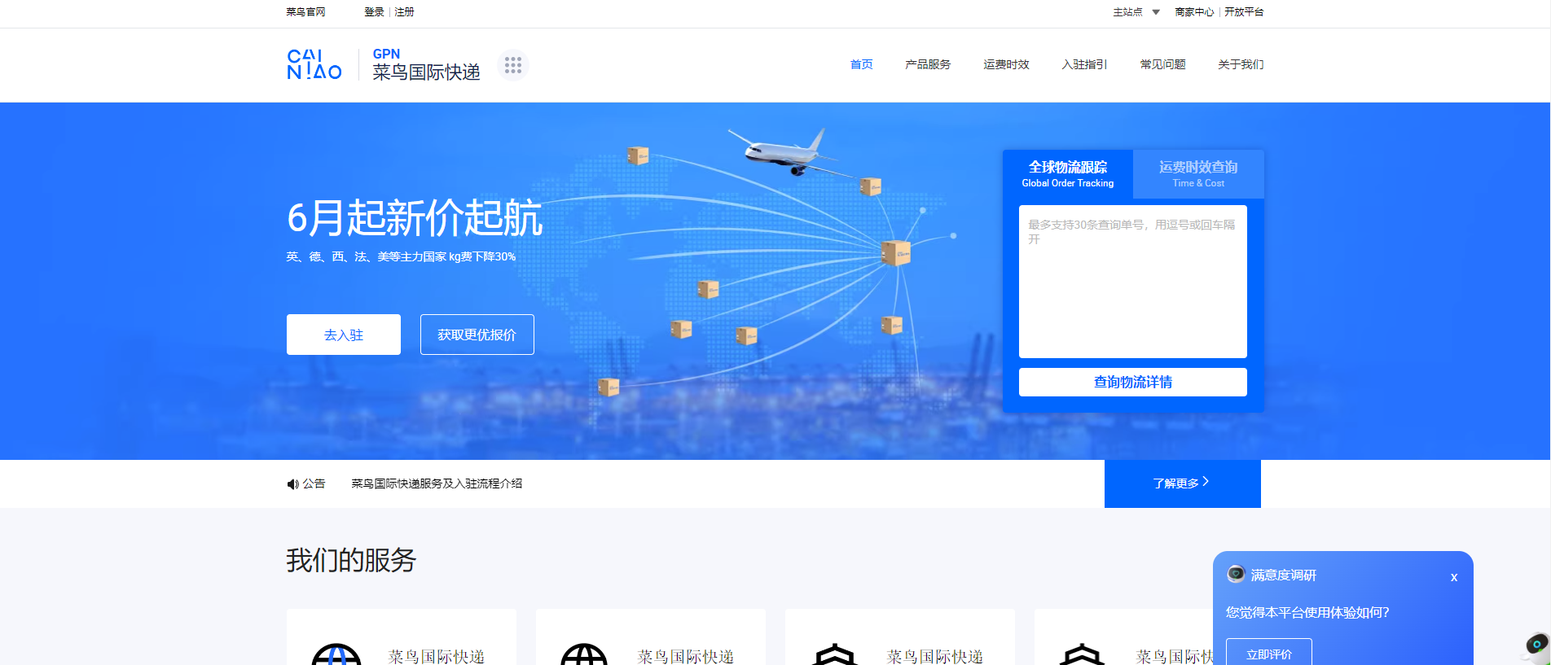Click the 登录 login link

pyautogui.click(x=374, y=12)
